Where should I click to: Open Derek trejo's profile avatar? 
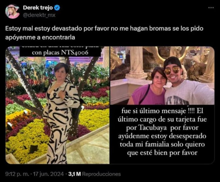tap(13, 11)
